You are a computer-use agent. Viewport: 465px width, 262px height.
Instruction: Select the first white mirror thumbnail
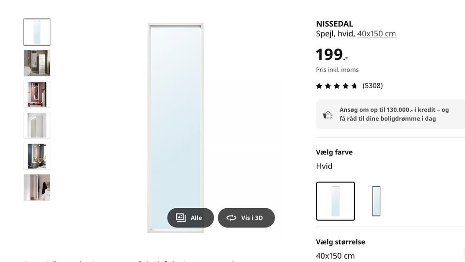click(x=37, y=32)
